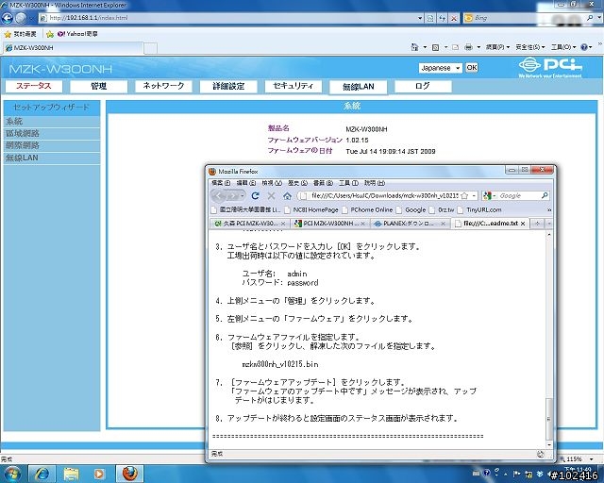This screenshot has width=604, height=483.
Task: Click OK button next to language selector
Action: click(472, 68)
